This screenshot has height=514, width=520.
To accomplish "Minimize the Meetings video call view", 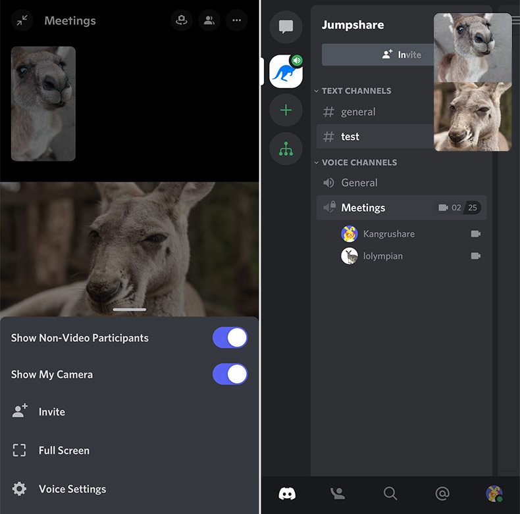I will pos(23,21).
